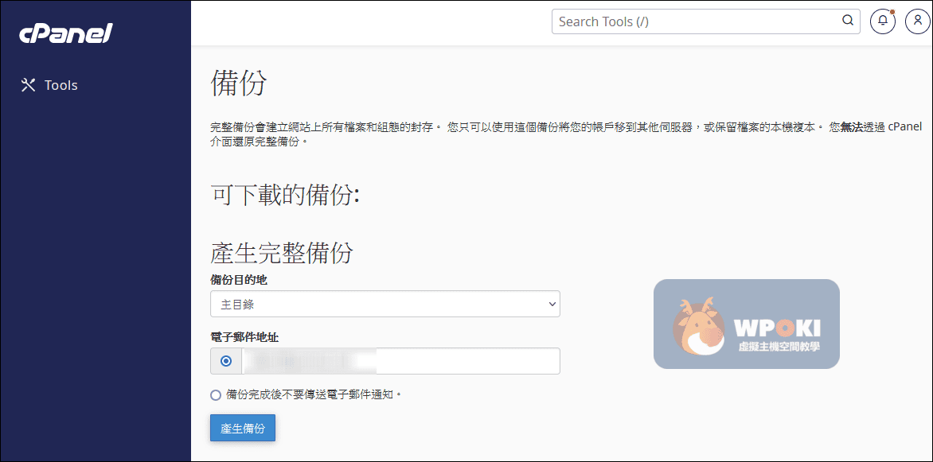Select the 不要傳送電子郵件通知 radio button
The image size is (933, 462).
(216, 395)
